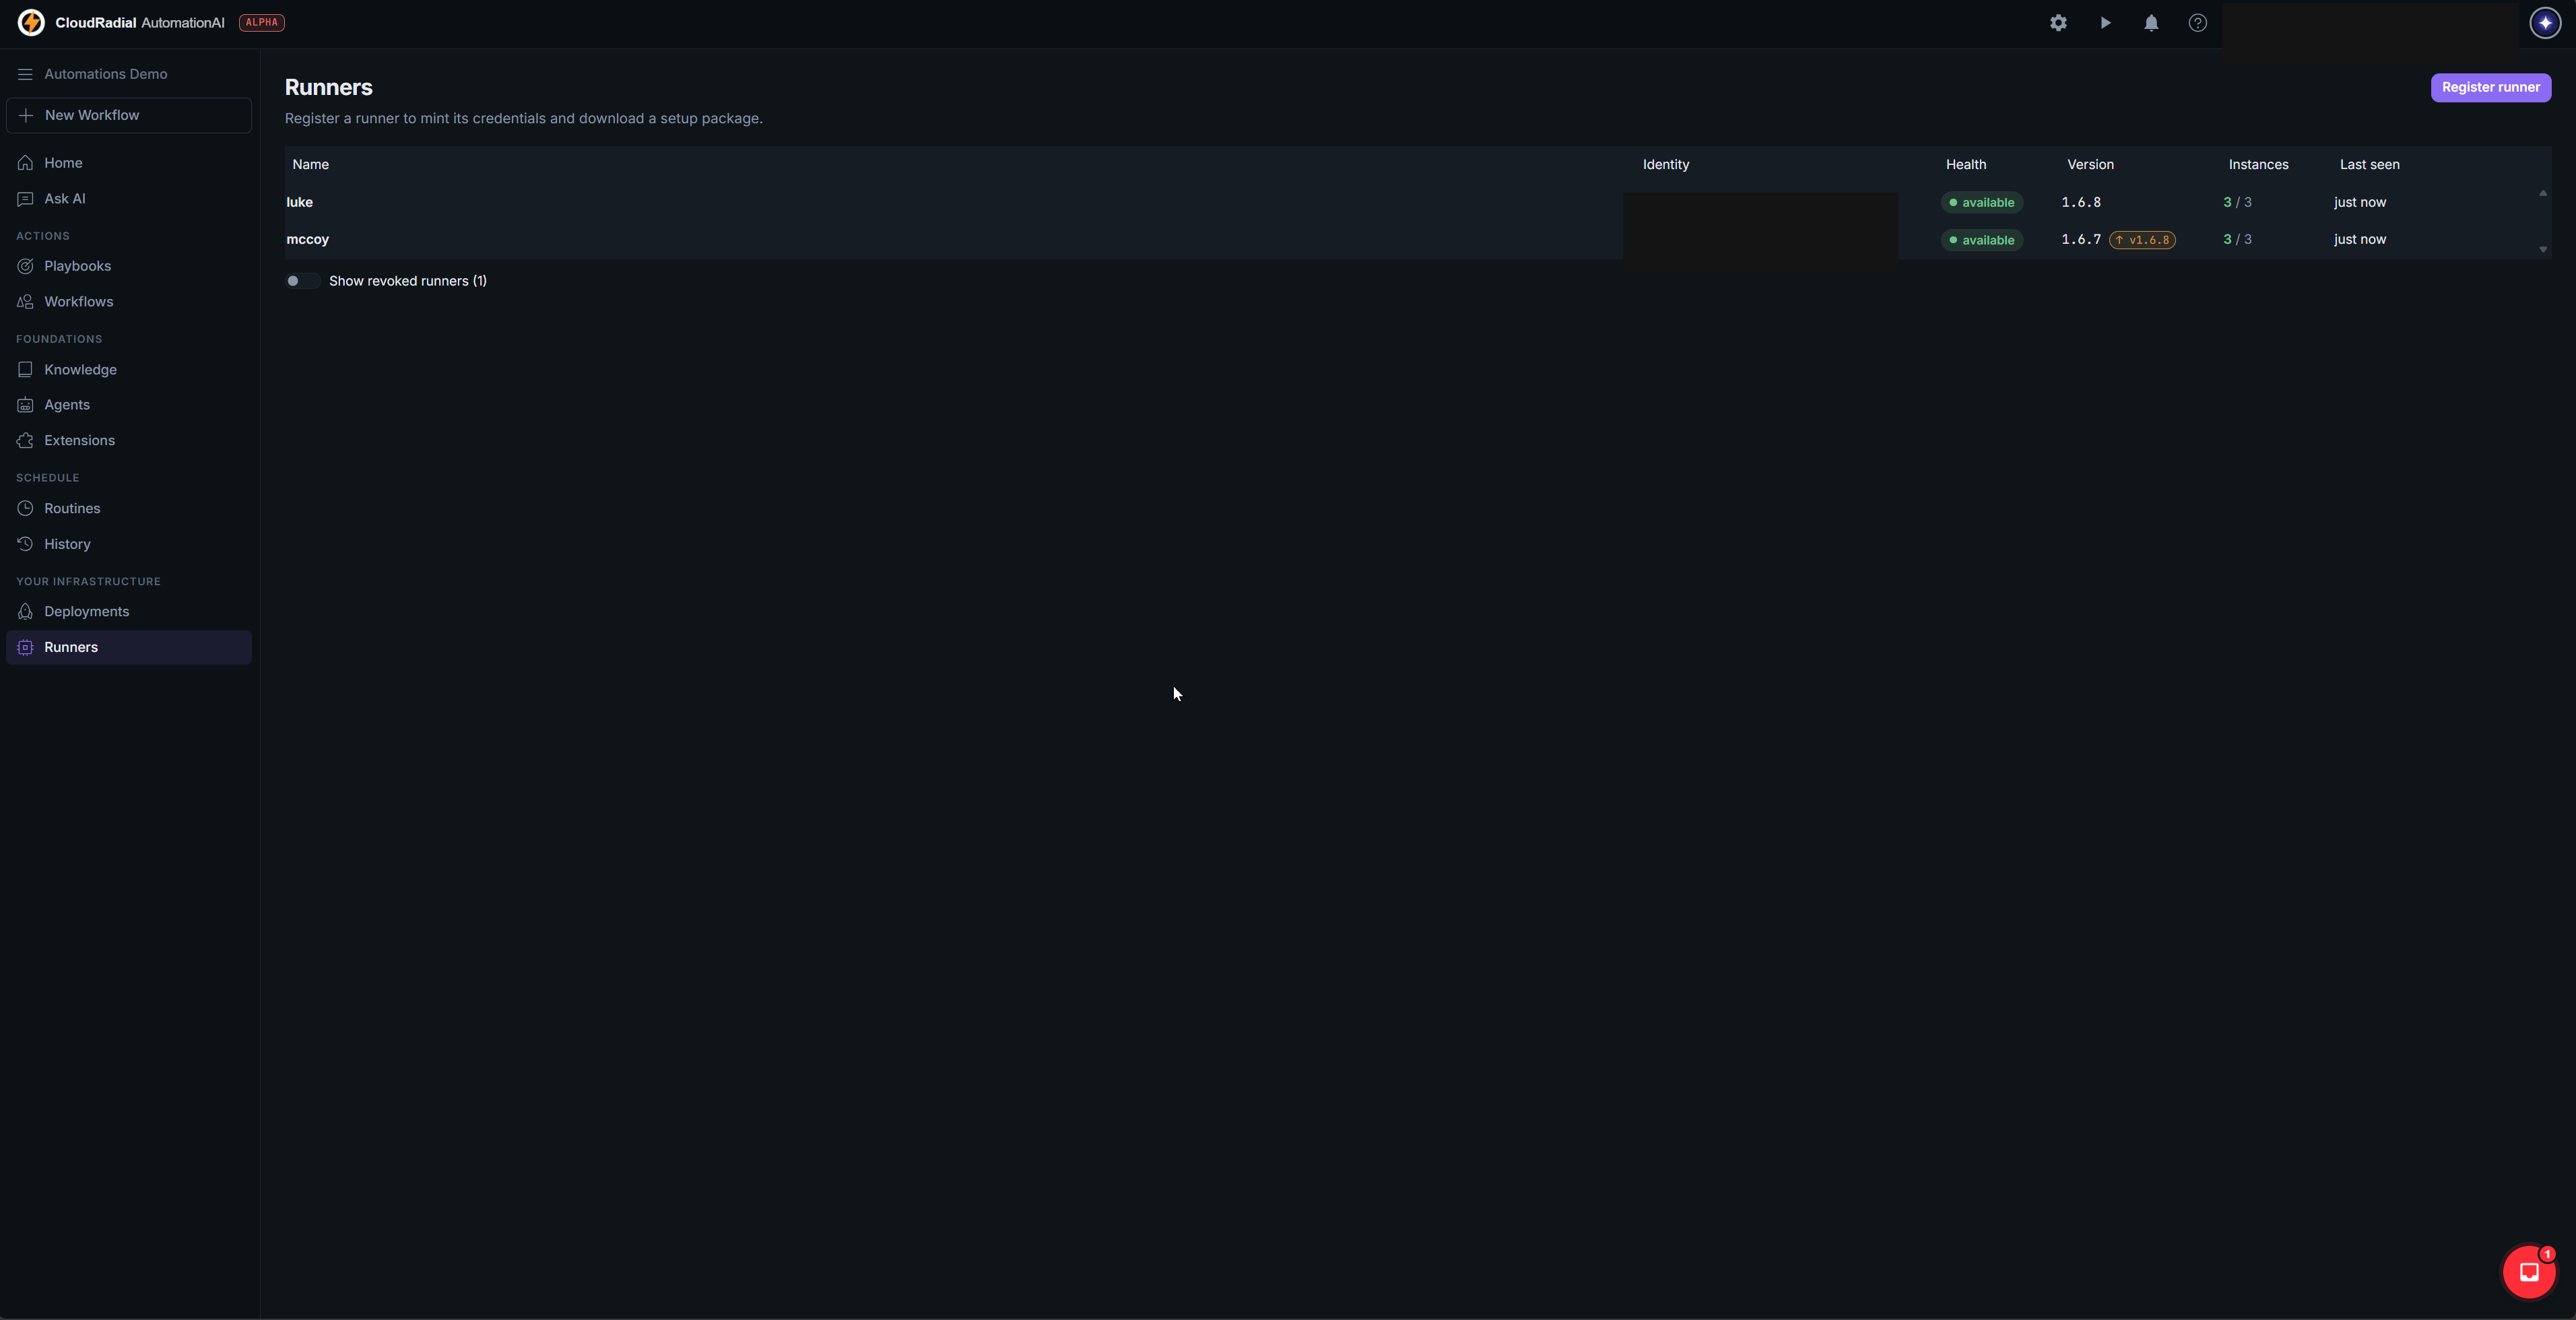Viewport: 2576px width, 1320px height.
Task: Click table scrollbar up arrow
Action: pos(2543,193)
